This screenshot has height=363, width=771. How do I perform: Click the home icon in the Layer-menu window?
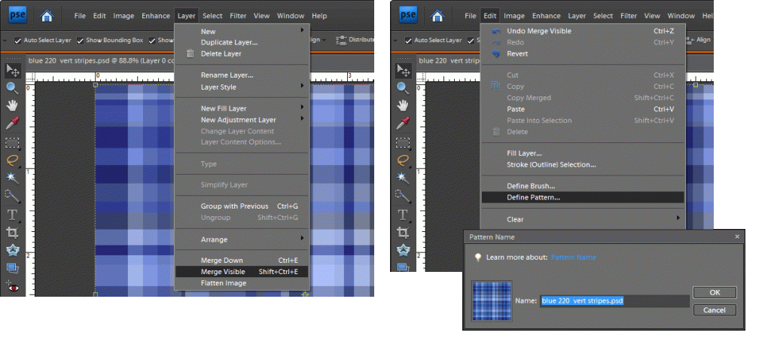(47, 16)
